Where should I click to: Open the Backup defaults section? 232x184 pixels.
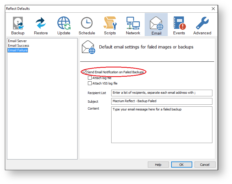pos(18,25)
